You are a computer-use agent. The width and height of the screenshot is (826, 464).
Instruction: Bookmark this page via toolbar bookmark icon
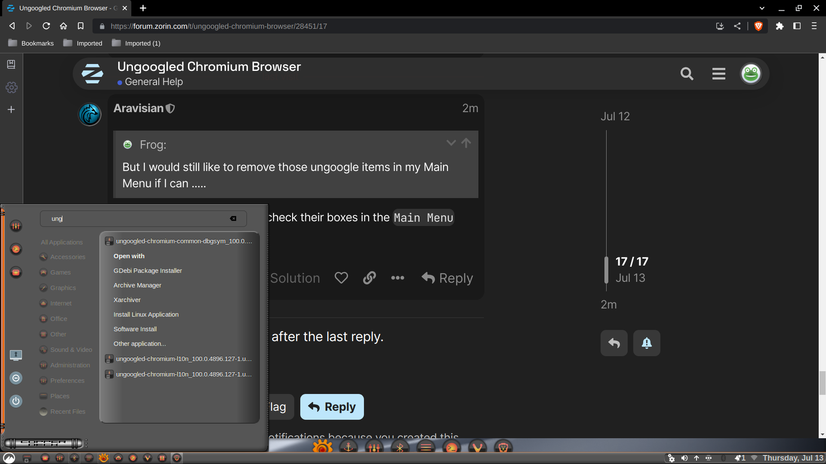pos(80,26)
